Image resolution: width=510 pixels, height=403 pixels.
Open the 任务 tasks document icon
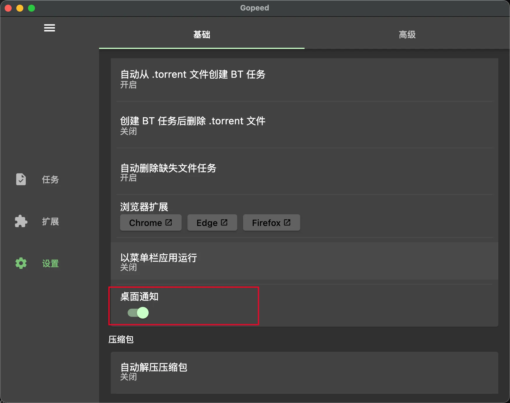click(21, 179)
